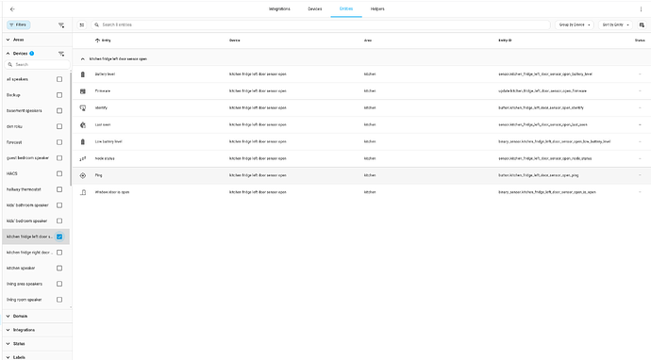Uncheck the kitchen fridge left door checkbox
This screenshot has width=651, height=360.
click(x=59, y=237)
